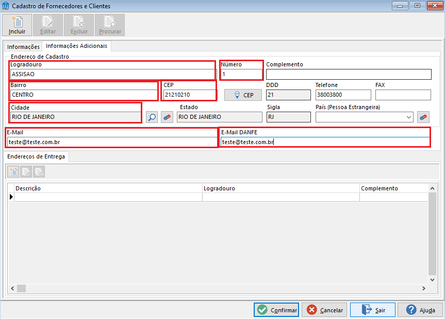Click the Estado field
The image size is (445, 319).
pyautogui.click(x=219, y=117)
